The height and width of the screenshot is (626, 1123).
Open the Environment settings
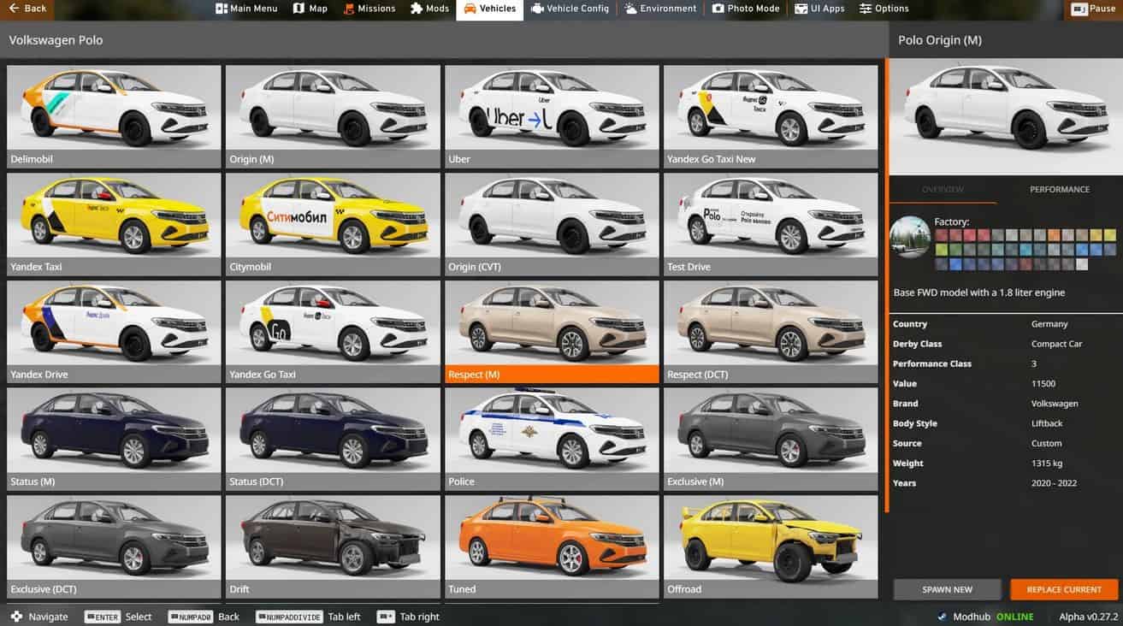[660, 9]
